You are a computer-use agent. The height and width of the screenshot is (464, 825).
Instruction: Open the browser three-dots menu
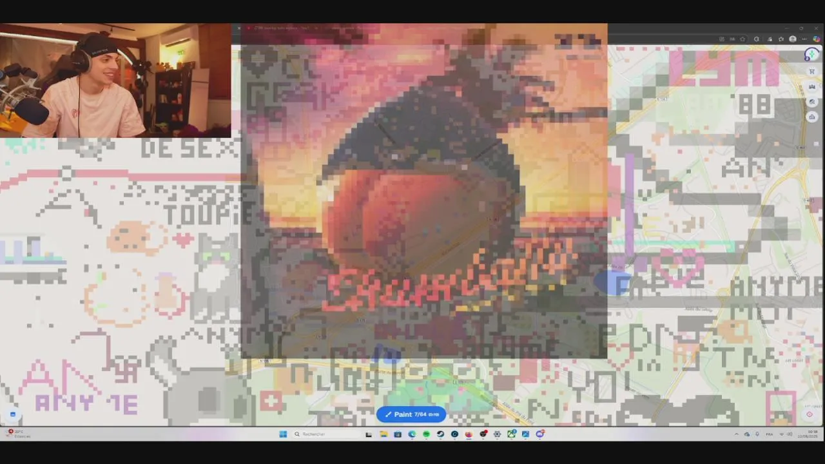coord(804,39)
